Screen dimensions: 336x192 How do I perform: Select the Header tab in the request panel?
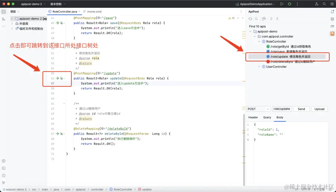[253, 117]
